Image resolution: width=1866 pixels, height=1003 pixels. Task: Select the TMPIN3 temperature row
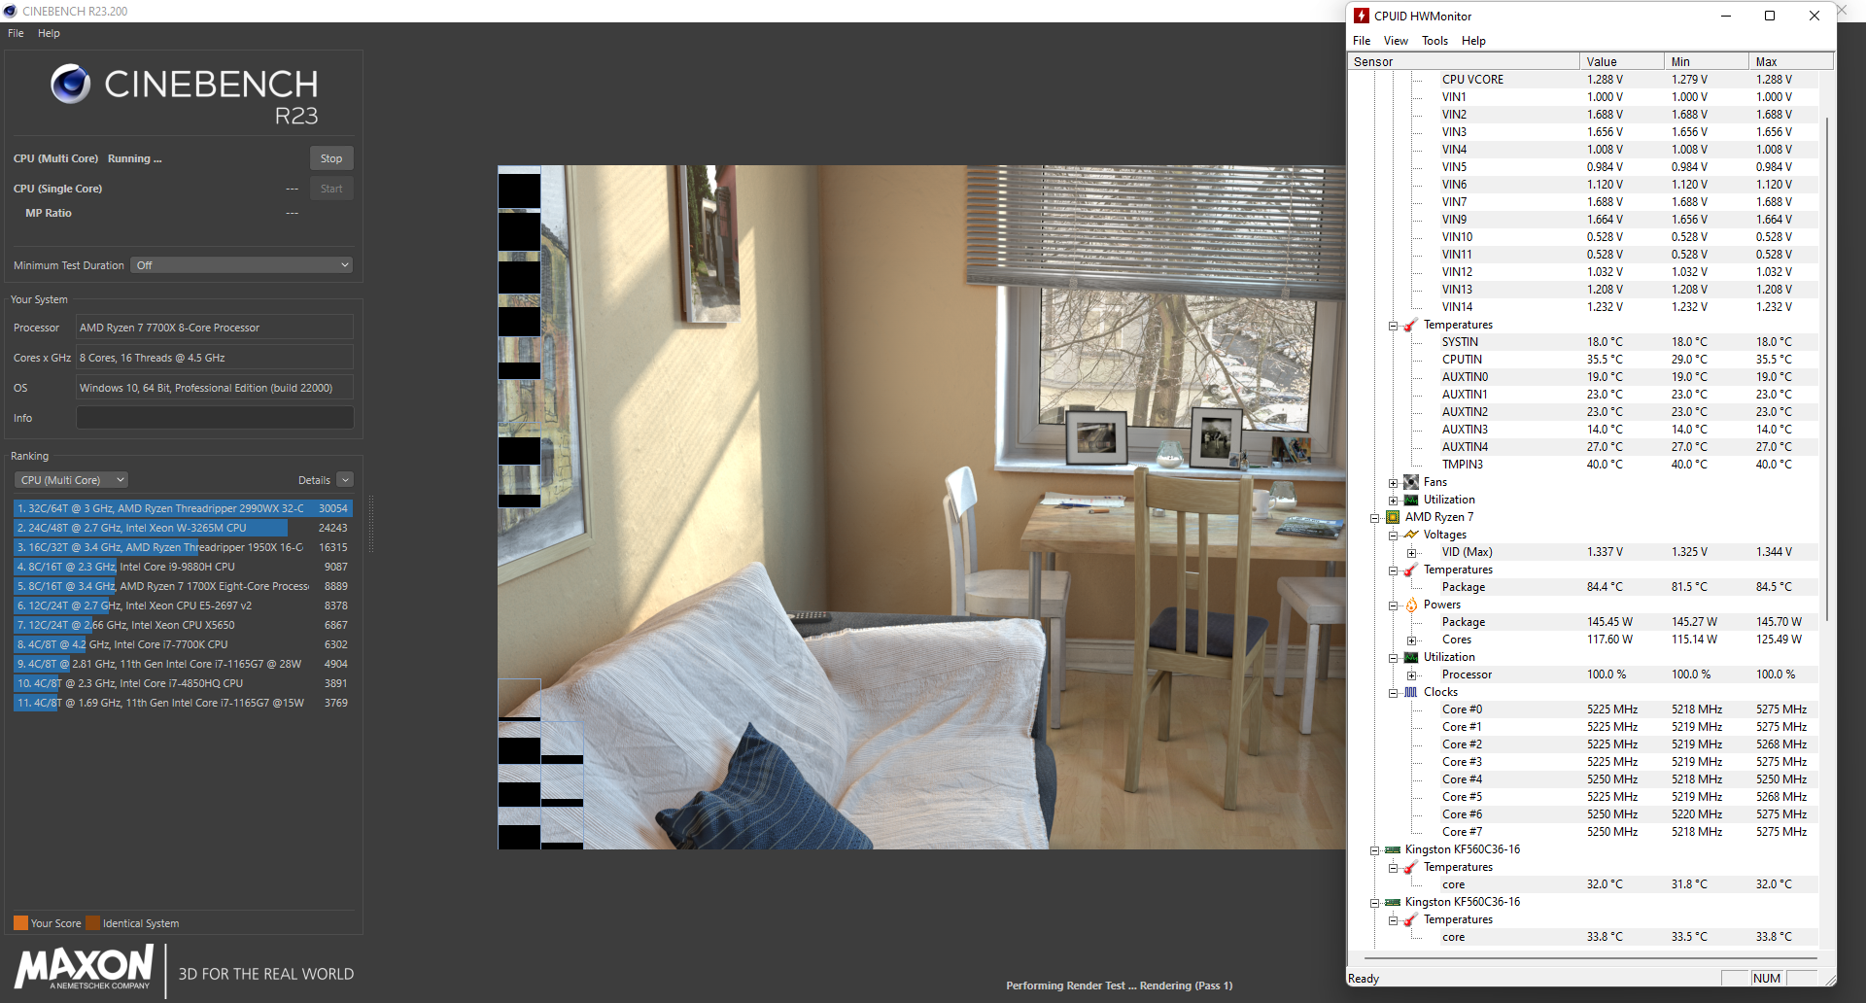[1631, 465]
